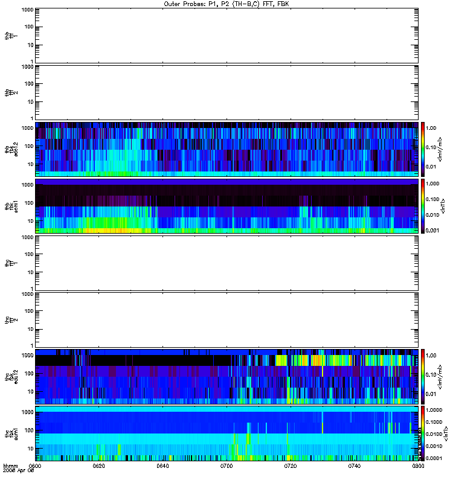Screen dimensions: 453x483
Task: Select the empty thb fft 1 panel
Action: (226, 36)
